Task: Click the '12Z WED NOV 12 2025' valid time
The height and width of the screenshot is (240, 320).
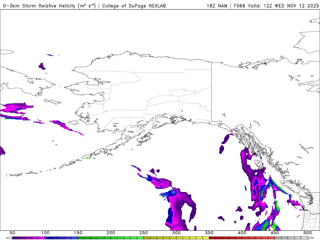Action: tap(291, 6)
